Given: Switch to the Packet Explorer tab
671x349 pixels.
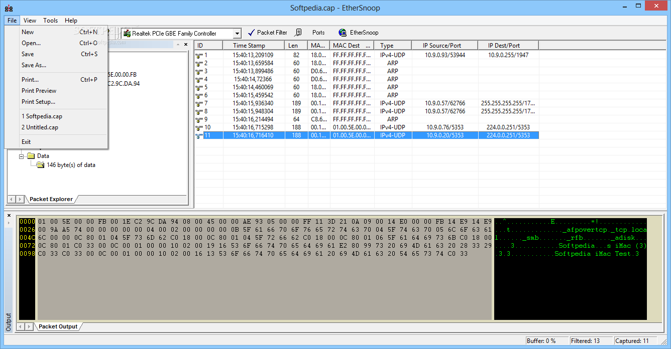Looking at the screenshot, I should (51, 199).
